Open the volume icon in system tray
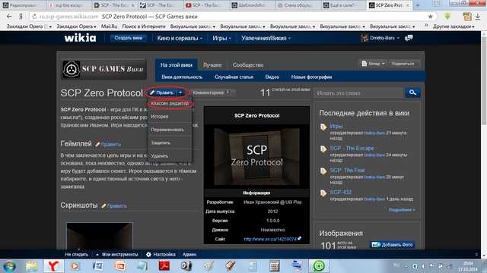Viewport: 487px width, 273px height. pos(423,266)
